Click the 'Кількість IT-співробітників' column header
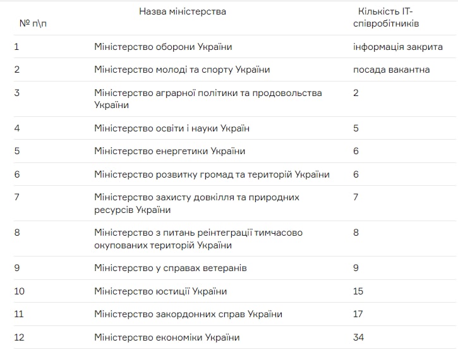The height and width of the screenshot is (357, 458). pos(386,17)
